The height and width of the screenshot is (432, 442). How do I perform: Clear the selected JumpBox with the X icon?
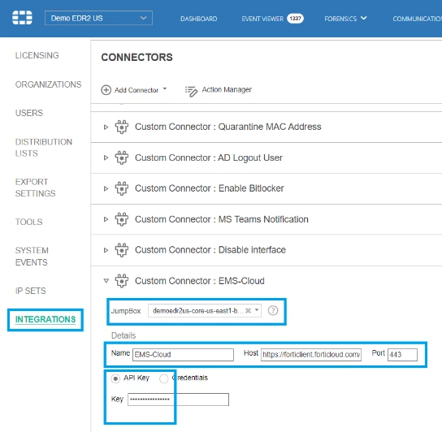pyautogui.click(x=248, y=310)
